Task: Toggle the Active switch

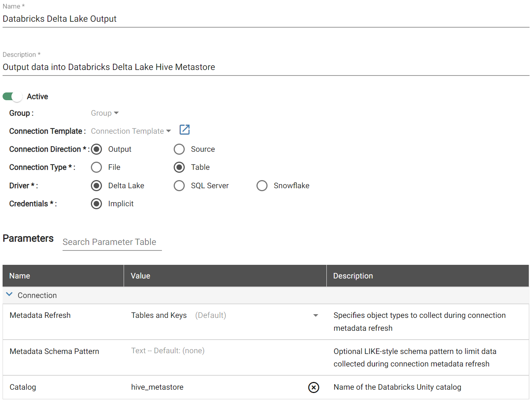Action: [x=12, y=97]
